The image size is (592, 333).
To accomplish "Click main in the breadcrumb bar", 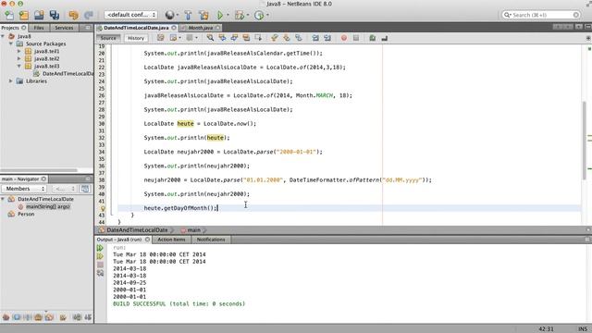I will pyautogui.click(x=193, y=230).
